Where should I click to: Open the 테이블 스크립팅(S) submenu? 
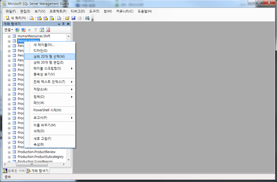[x=50, y=68]
